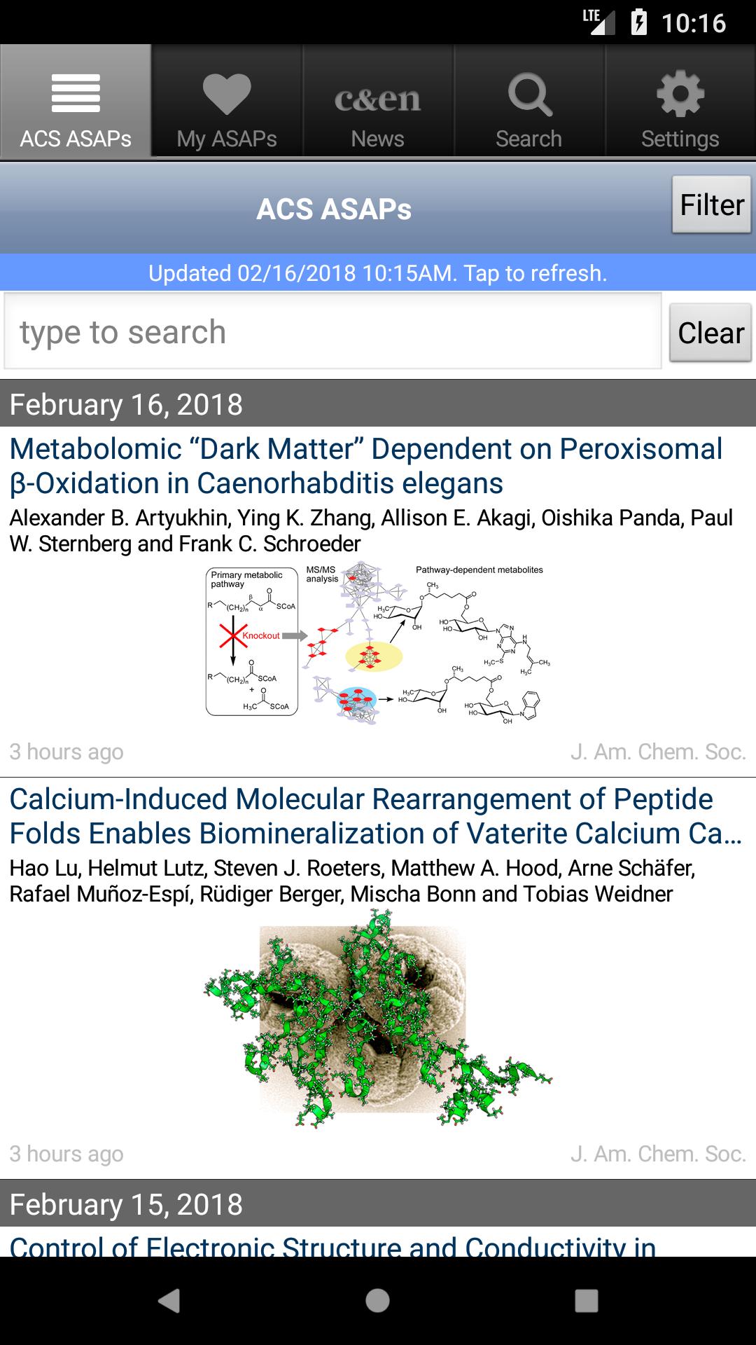Tap the February 15, 2018 date header
This screenshot has width=756, height=1345.
point(378,1204)
